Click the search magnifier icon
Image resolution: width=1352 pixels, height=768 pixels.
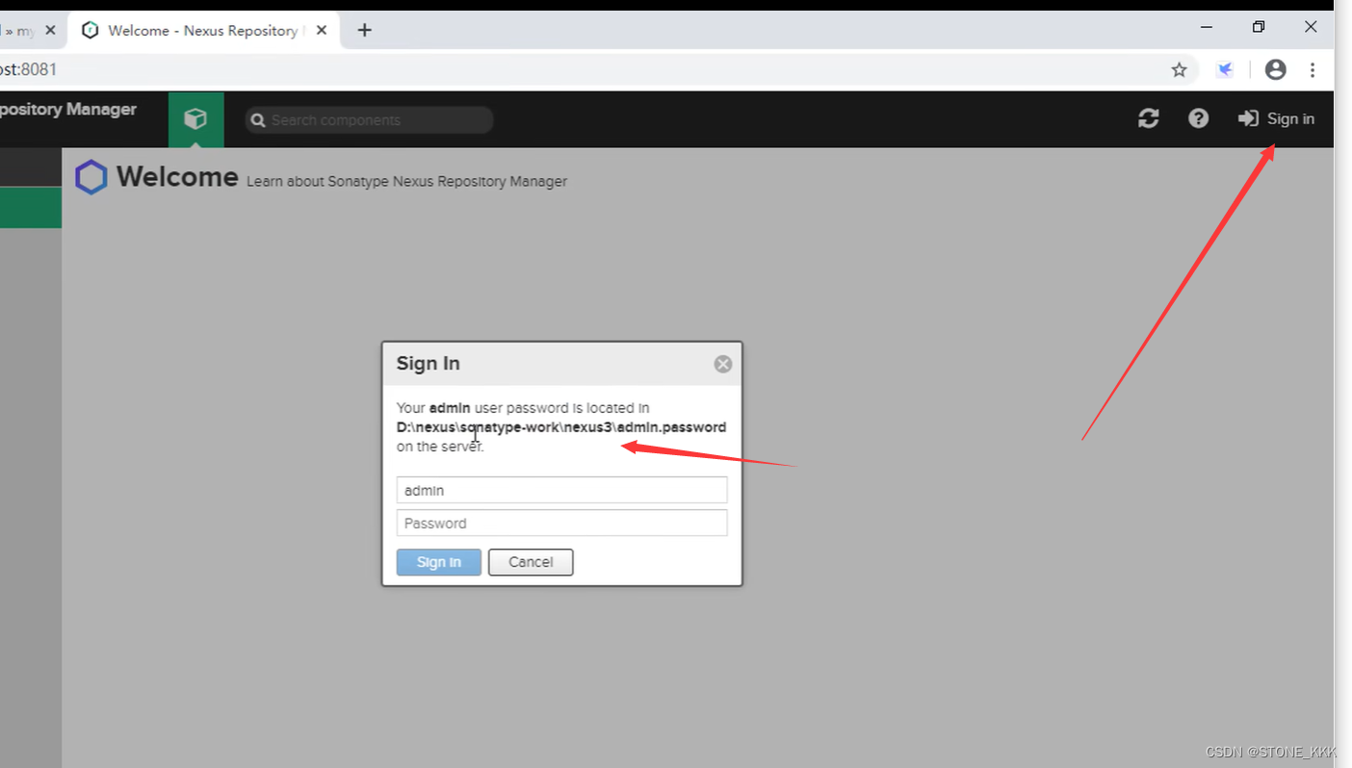click(257, 120)
